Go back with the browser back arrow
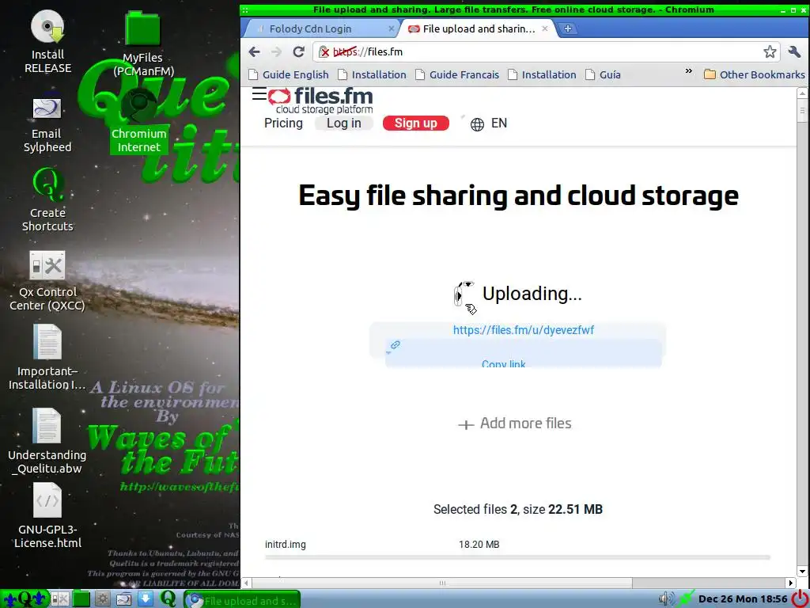Viewport: 810px width, 608px height. [254, 51]
